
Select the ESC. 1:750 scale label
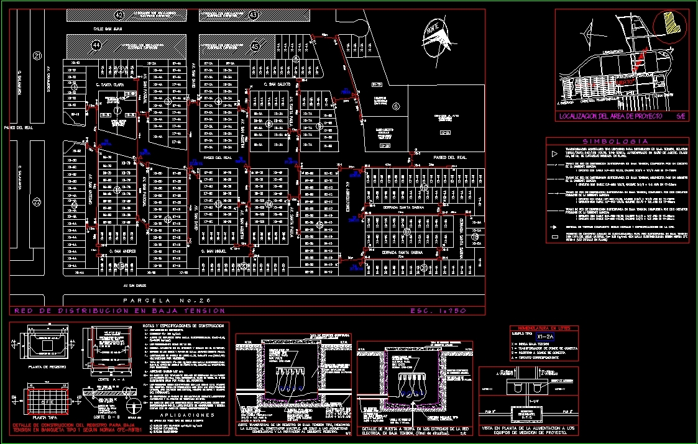[x=437, y=310]
